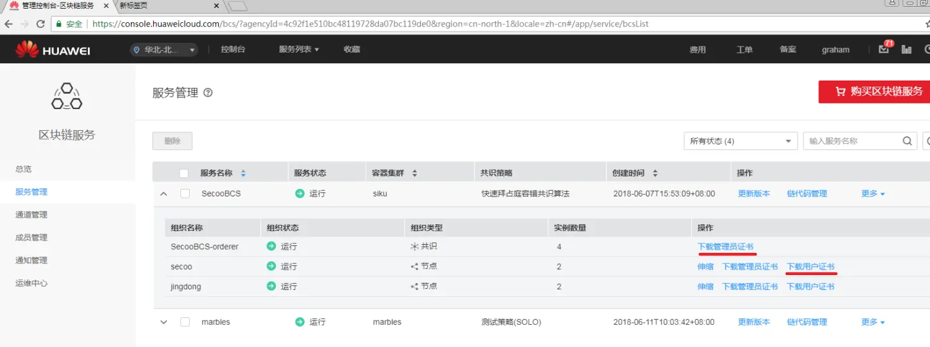Sort by 服务名称 column arrows
This screenshot has width=930, height=347.
(243, 173)
